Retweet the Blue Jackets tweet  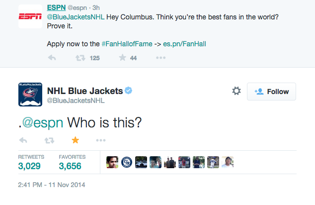point(49,140)
